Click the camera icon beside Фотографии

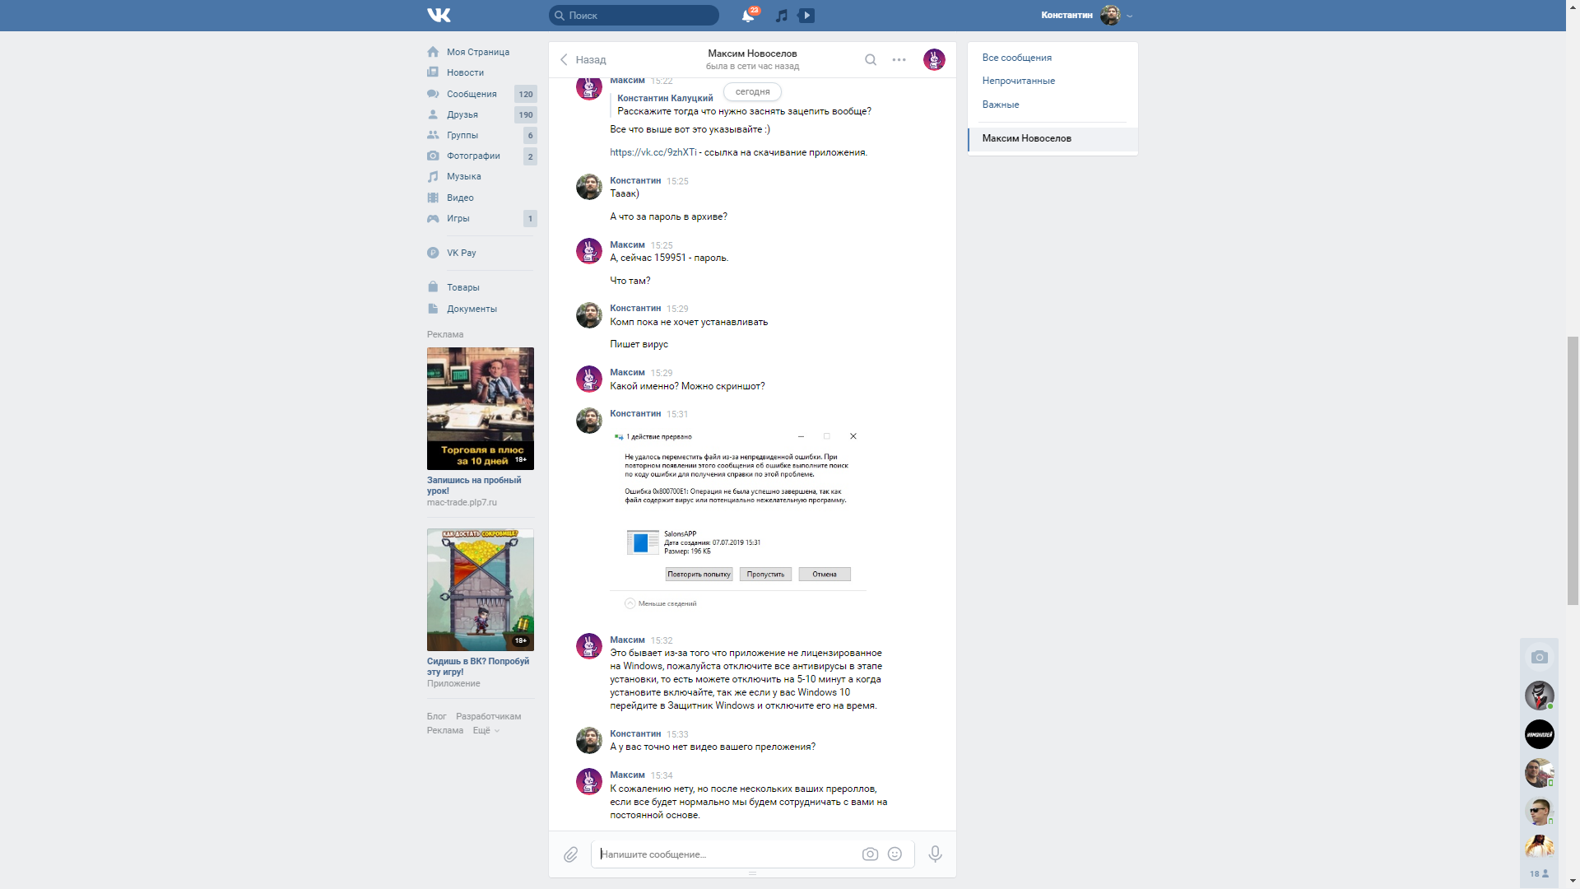[x=433, y=156]
